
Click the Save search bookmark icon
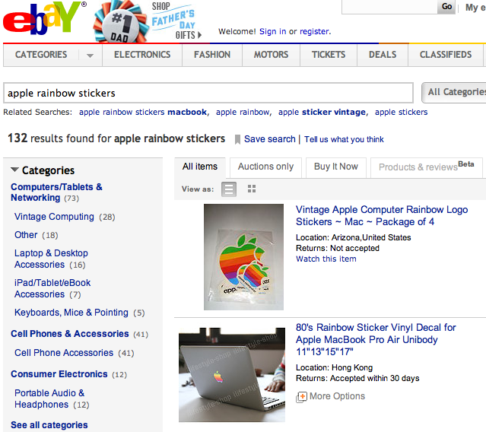pyautogui.click(x=237, y=139)
